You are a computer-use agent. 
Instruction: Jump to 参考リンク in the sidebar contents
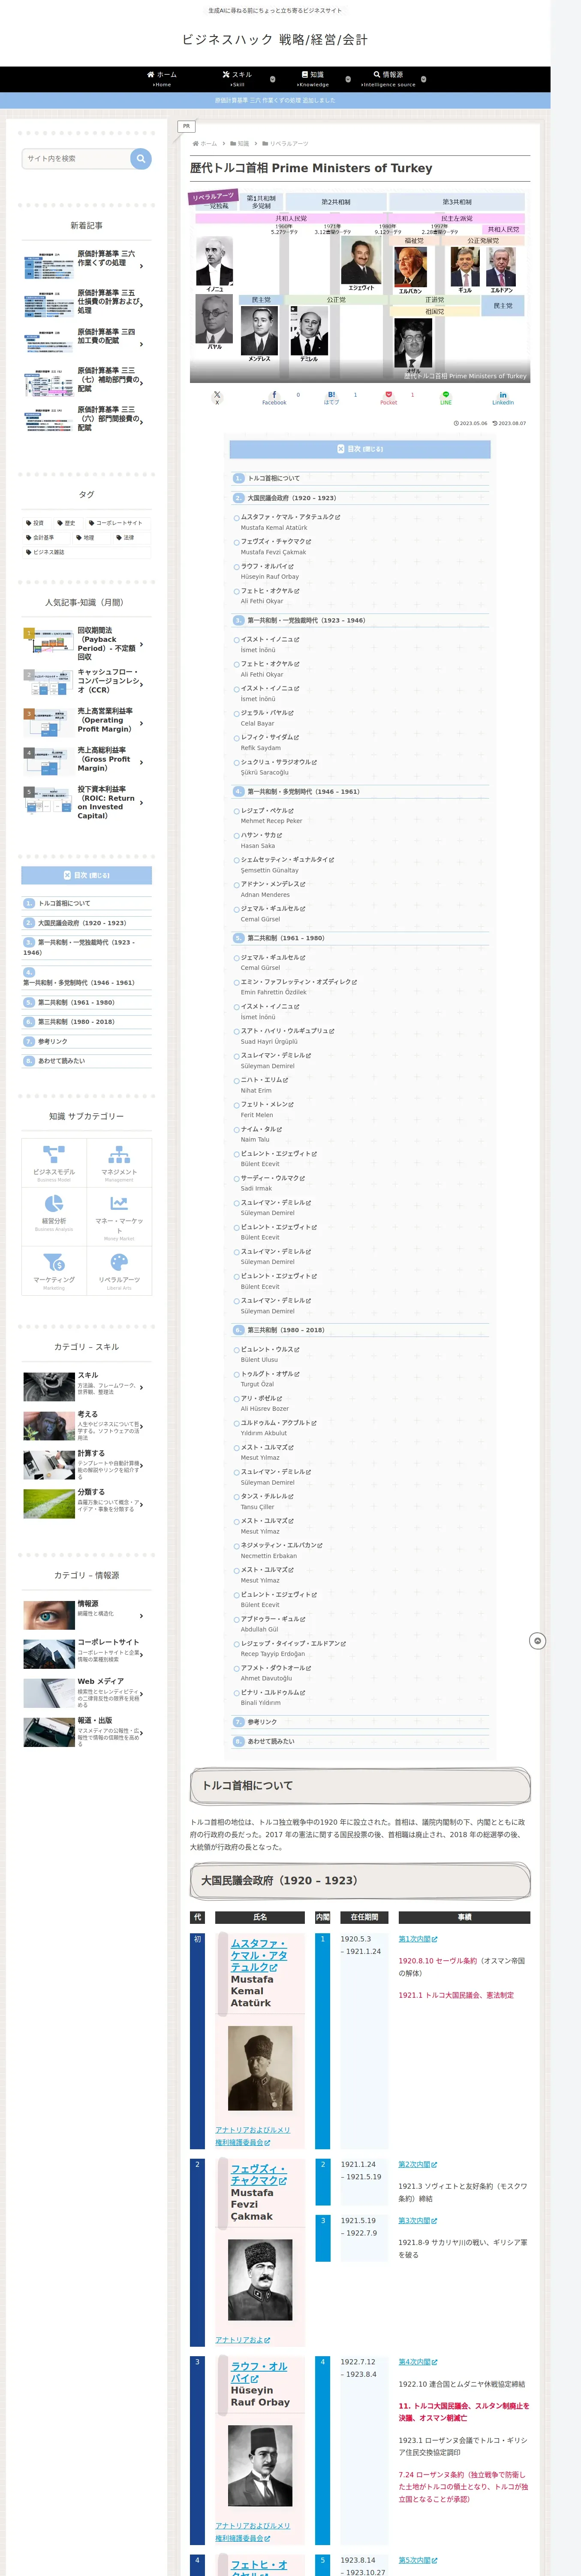point(53,1041)
